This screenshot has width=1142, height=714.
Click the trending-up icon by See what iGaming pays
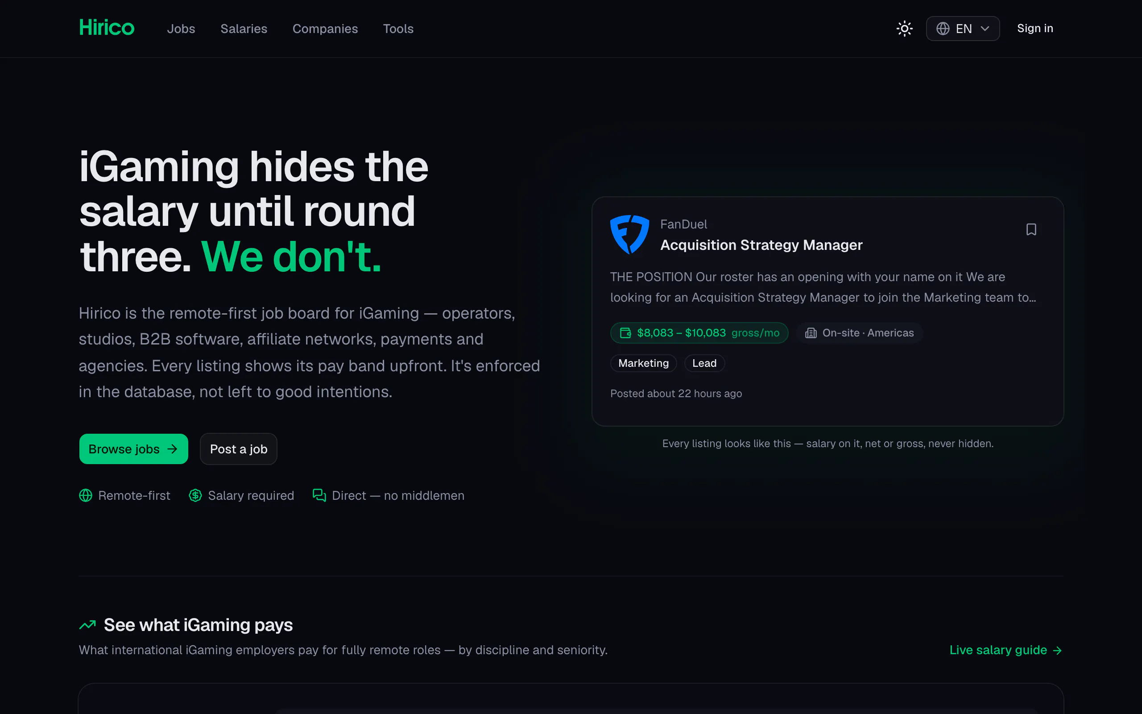[87, 625]
